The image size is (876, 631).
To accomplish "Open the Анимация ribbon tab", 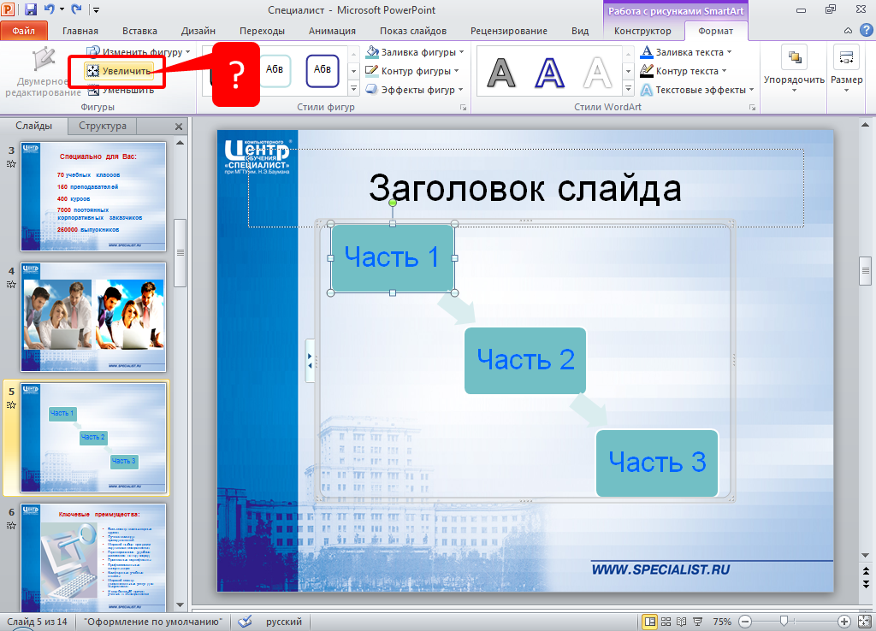I will pos(332,31).
